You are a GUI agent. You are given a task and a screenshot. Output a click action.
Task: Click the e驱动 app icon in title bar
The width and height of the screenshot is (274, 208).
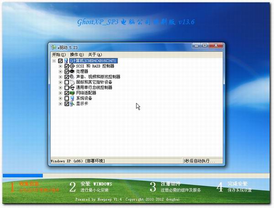[x=53, y=47]
